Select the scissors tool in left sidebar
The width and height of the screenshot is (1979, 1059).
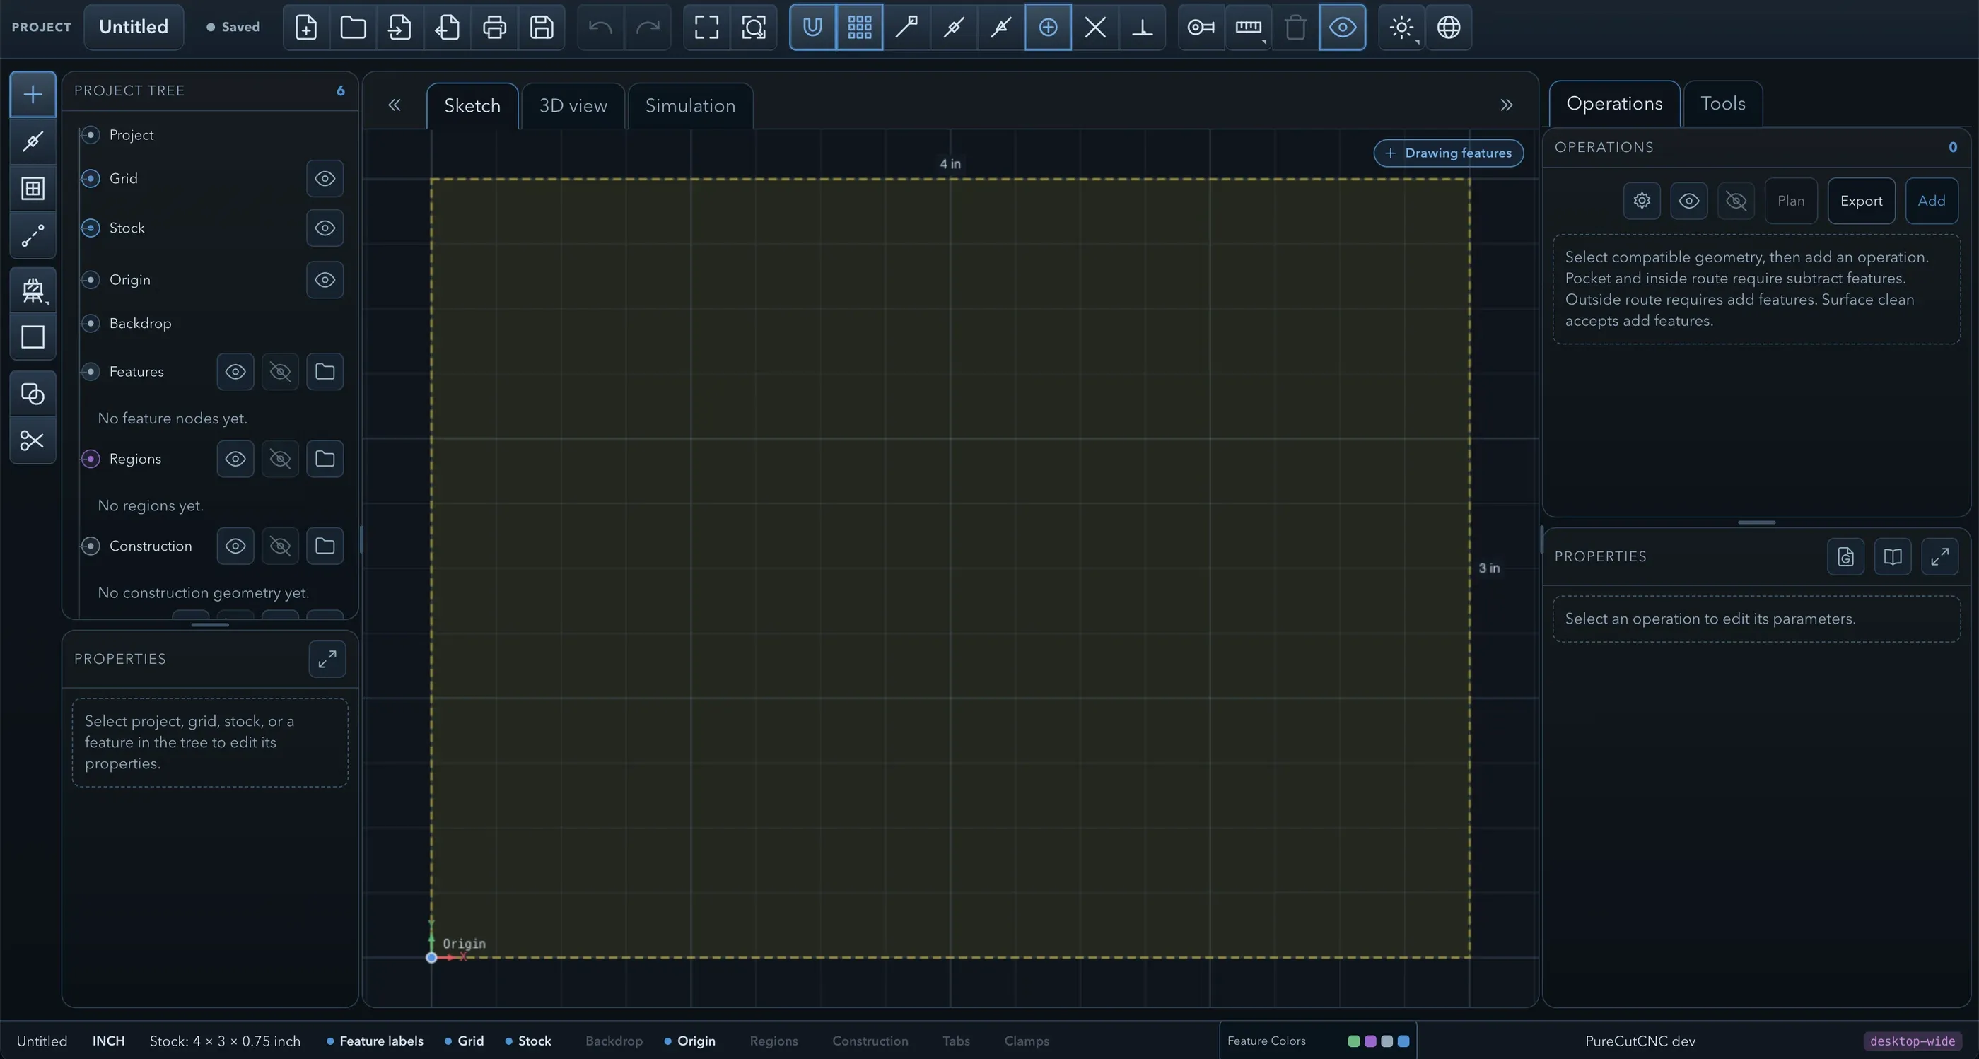(x=33, y=440)
